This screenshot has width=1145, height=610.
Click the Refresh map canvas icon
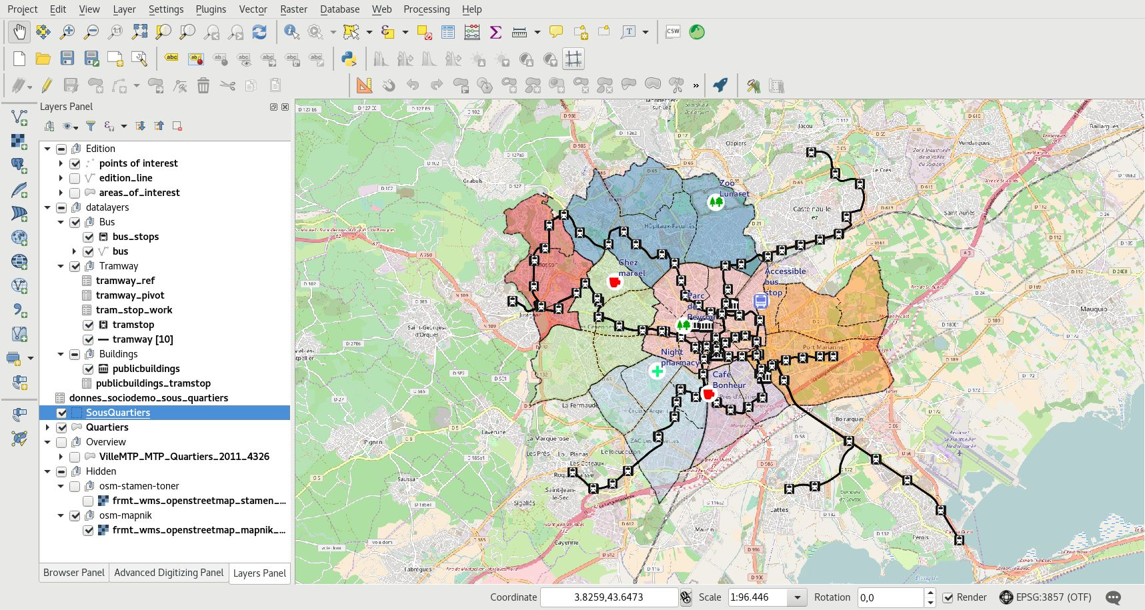click(259, 31)
